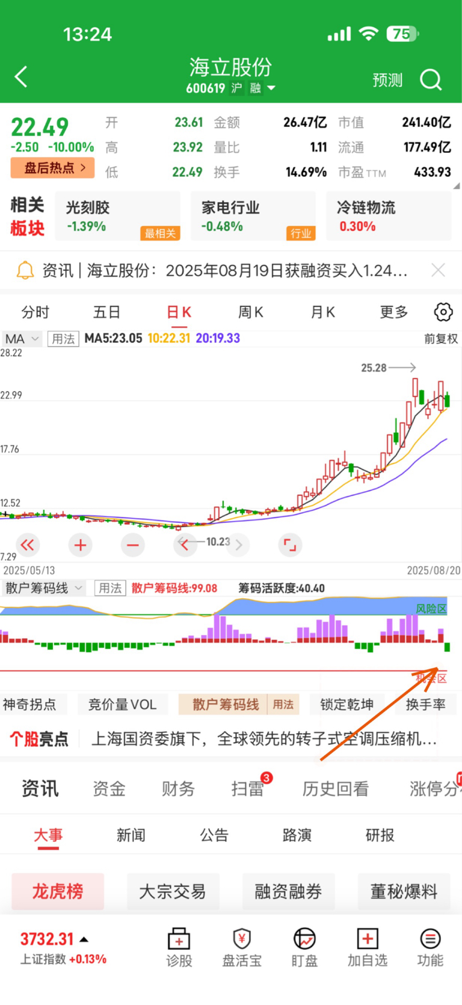The image size is (462, 1005).
Task: Open 冷链物流 sector card
Action: pos(389,216)
